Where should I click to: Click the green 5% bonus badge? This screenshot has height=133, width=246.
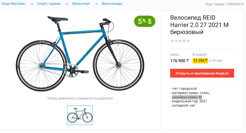[x=144, y=21]
